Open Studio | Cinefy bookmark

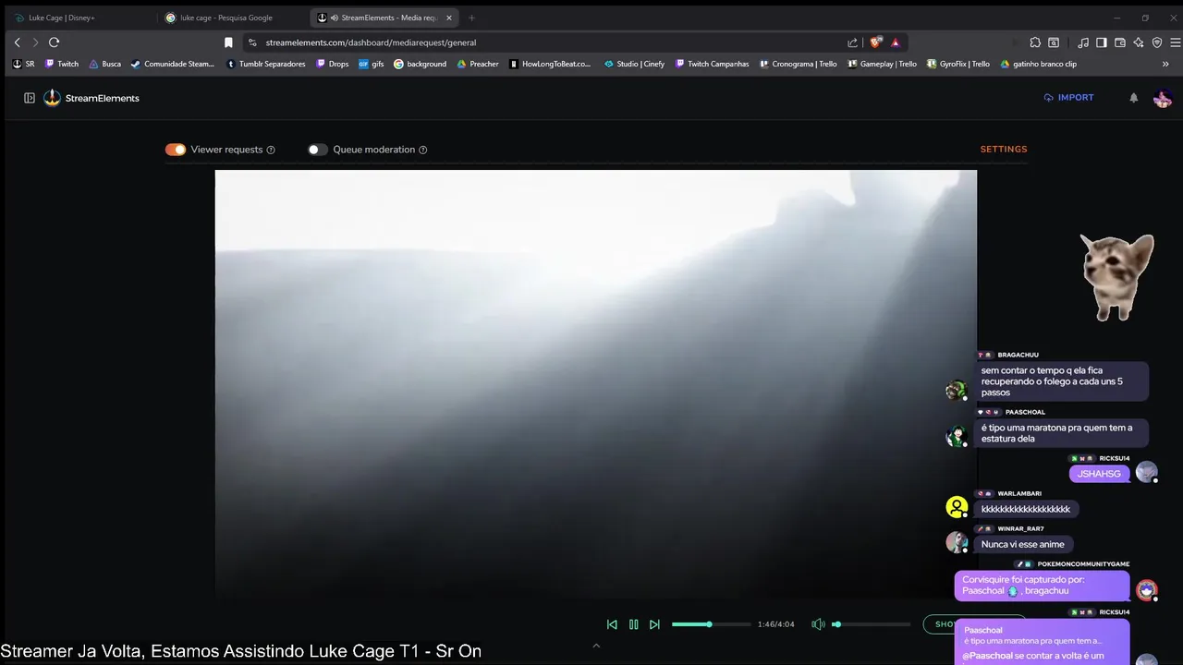[x=633, y=64]
